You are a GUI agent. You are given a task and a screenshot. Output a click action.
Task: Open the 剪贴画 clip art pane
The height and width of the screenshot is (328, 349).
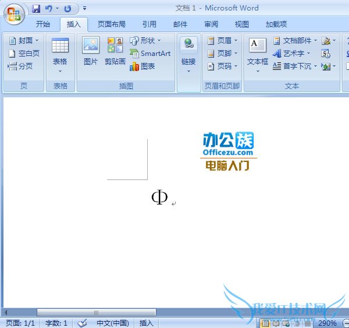tap(115, 51)
